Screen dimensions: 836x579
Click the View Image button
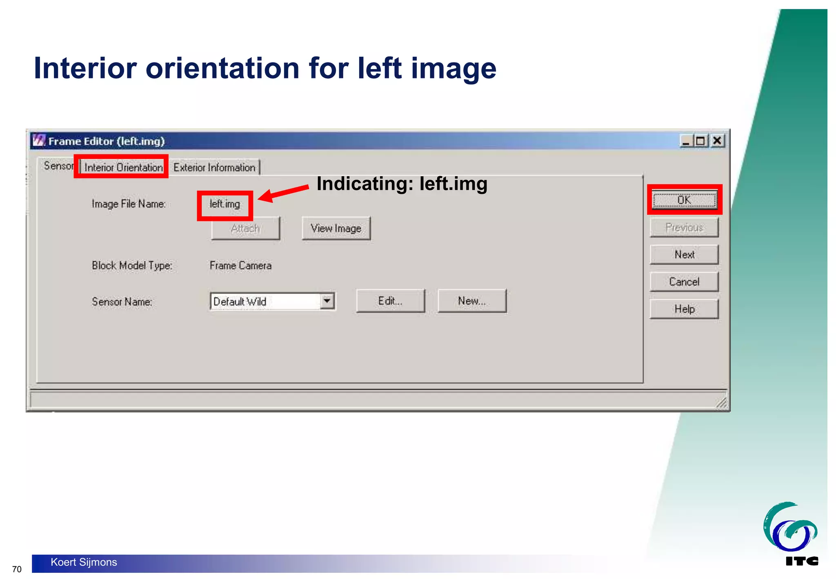pos(336,228)
